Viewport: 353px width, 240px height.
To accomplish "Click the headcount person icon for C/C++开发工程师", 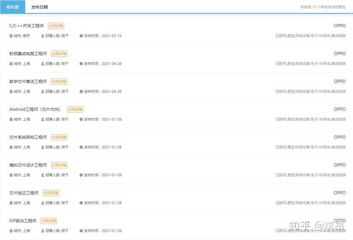I will pos(43,36).
